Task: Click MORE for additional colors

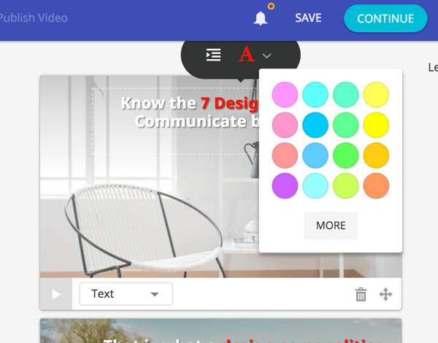Action: (x=331, y=226)
